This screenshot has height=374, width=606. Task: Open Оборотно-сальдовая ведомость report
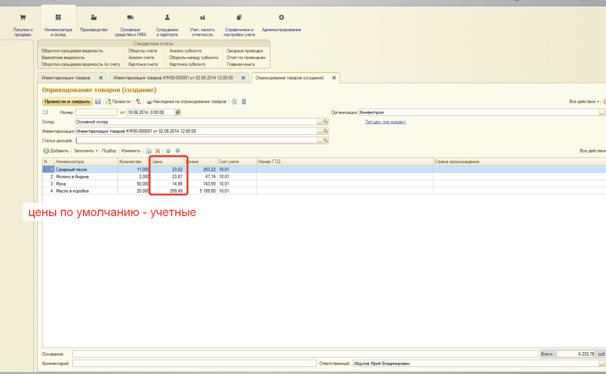72,51
